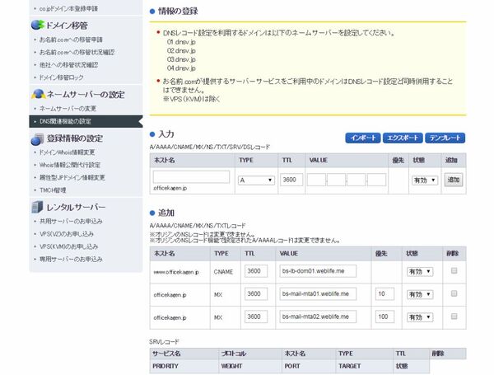This screenshot has height=375, width=494.
Task: Open ドメイン移管ロック menu item
Action: point(61,77)
